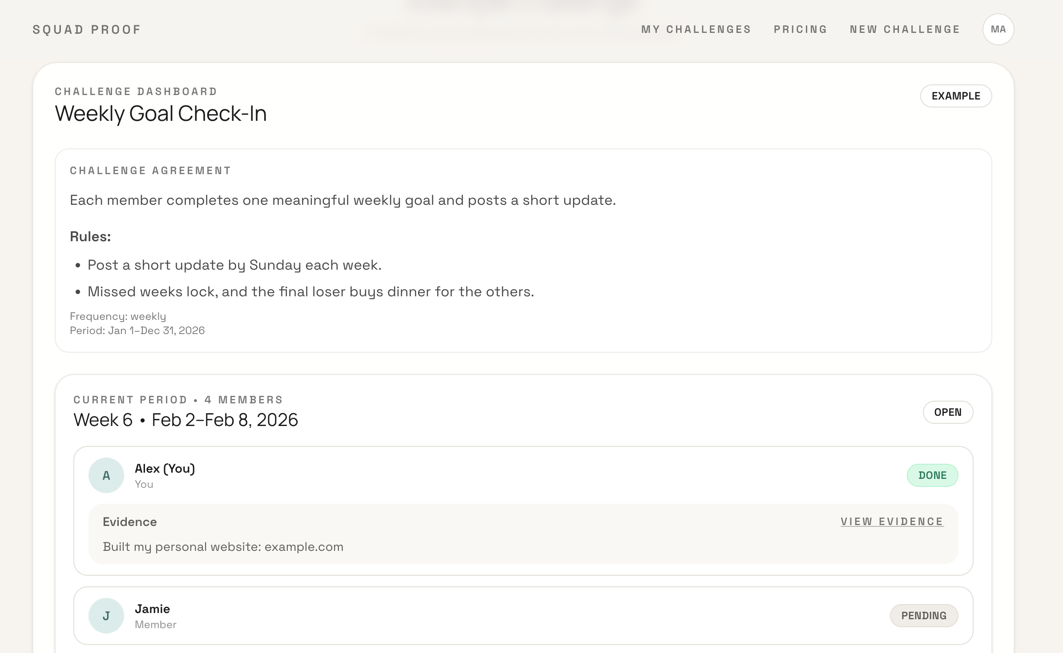This screenshot has height=653, width=1063.
Task: Click the OPEN status pill for Week 6
Action: [x=948, y=412]
